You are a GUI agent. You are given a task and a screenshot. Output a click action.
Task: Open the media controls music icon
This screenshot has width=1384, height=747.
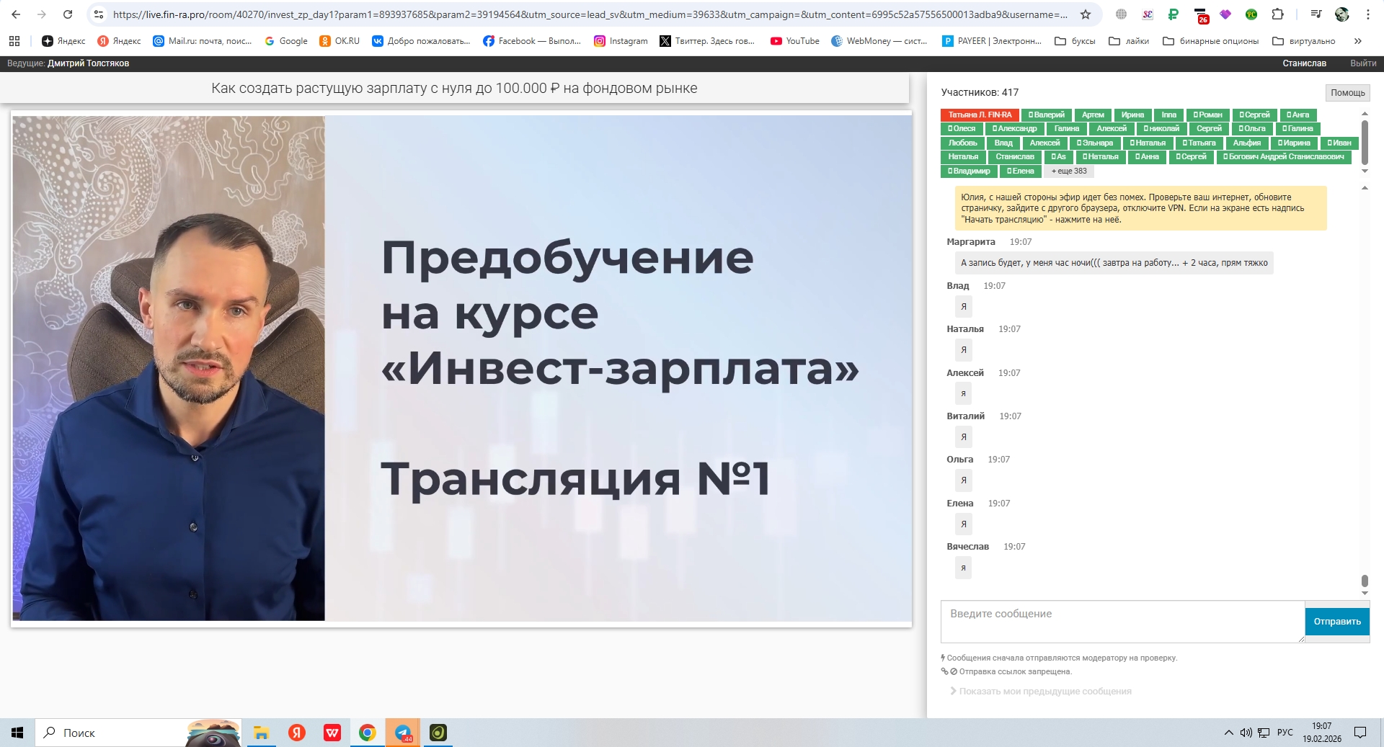(1316, 14)
